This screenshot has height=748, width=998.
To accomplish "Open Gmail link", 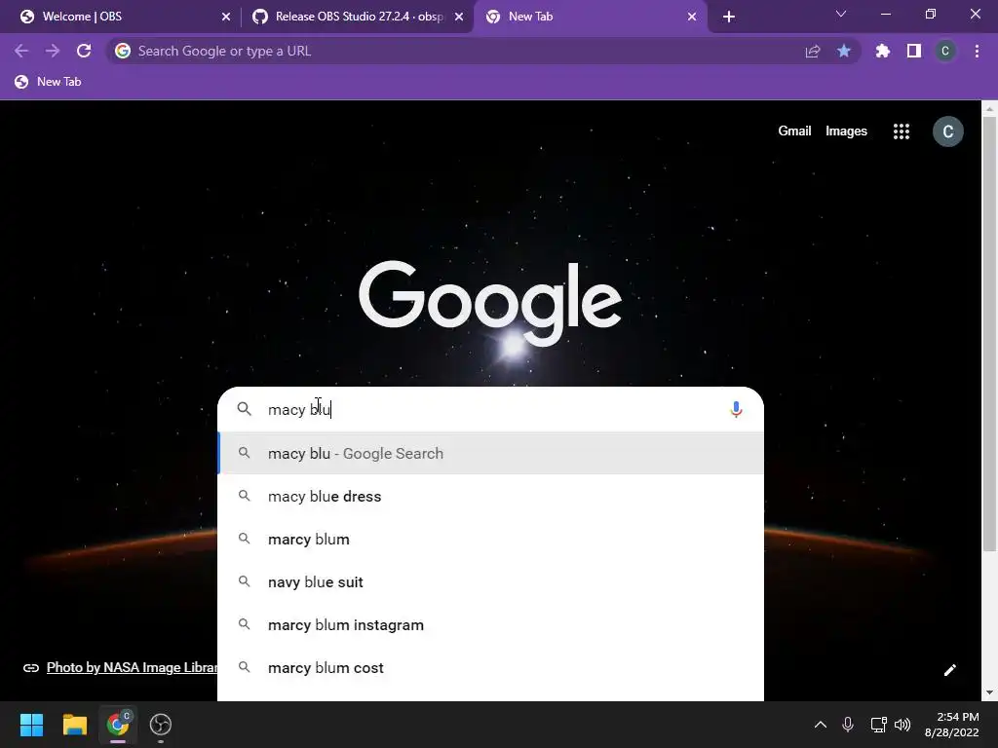I will [x=794, y=131].
